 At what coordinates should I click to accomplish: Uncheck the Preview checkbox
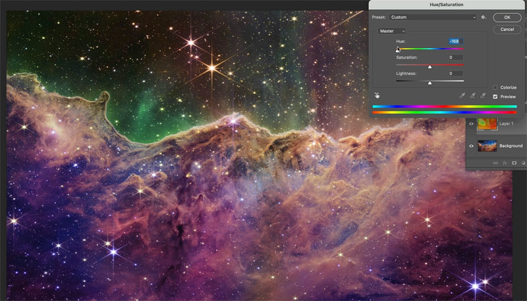[495, 96]
